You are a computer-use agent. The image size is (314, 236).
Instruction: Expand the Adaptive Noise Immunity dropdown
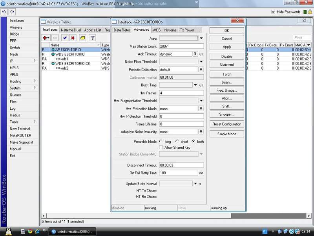pyautogui.click(x=201, y=132)
